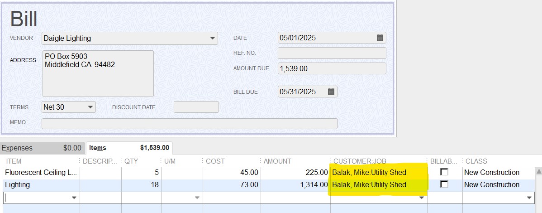Open the Item dropdown in the empty row
This screenshot has height=213, width=542.
click(74, 198)
